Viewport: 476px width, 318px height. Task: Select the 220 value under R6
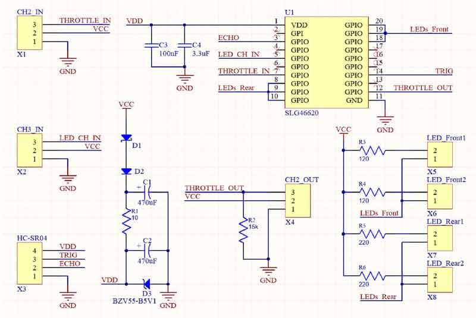click(x=364, y=284)
